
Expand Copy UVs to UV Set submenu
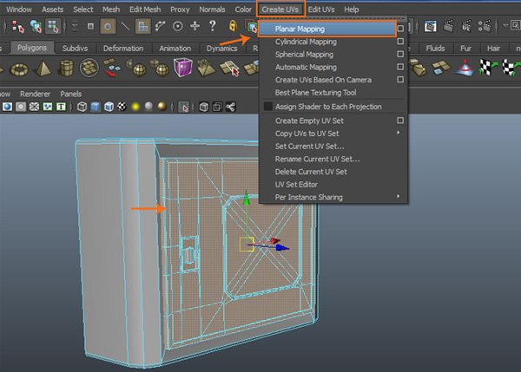398,133
